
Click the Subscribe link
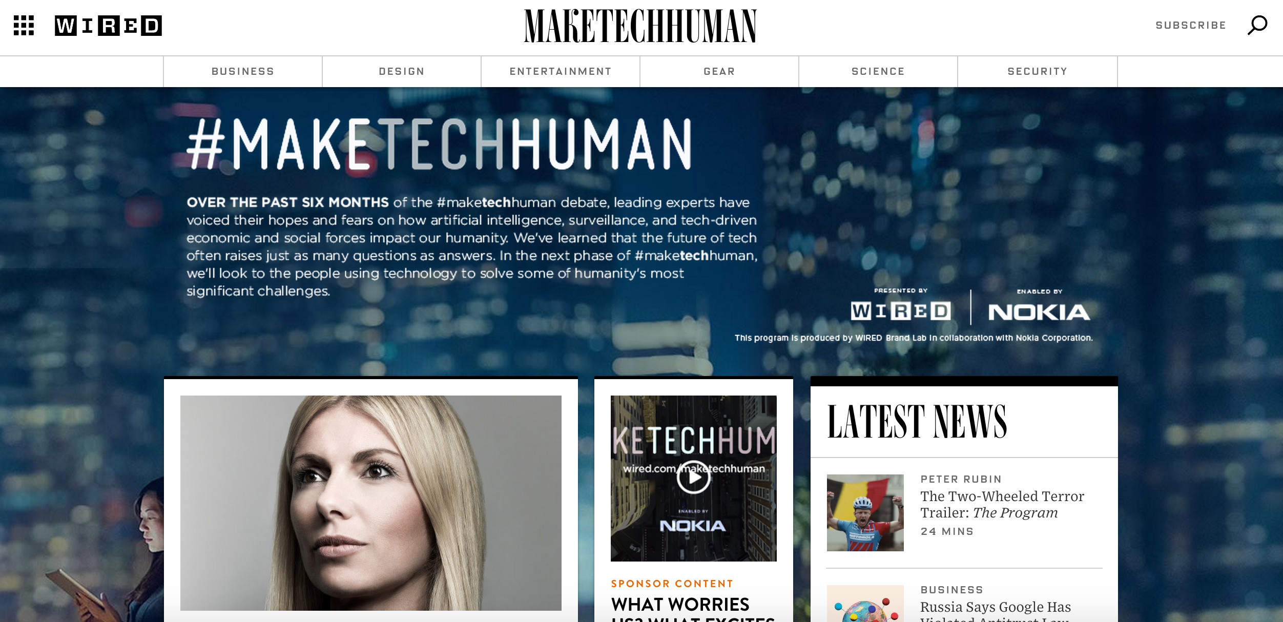pyautogui.click(x=1191, y=25)
